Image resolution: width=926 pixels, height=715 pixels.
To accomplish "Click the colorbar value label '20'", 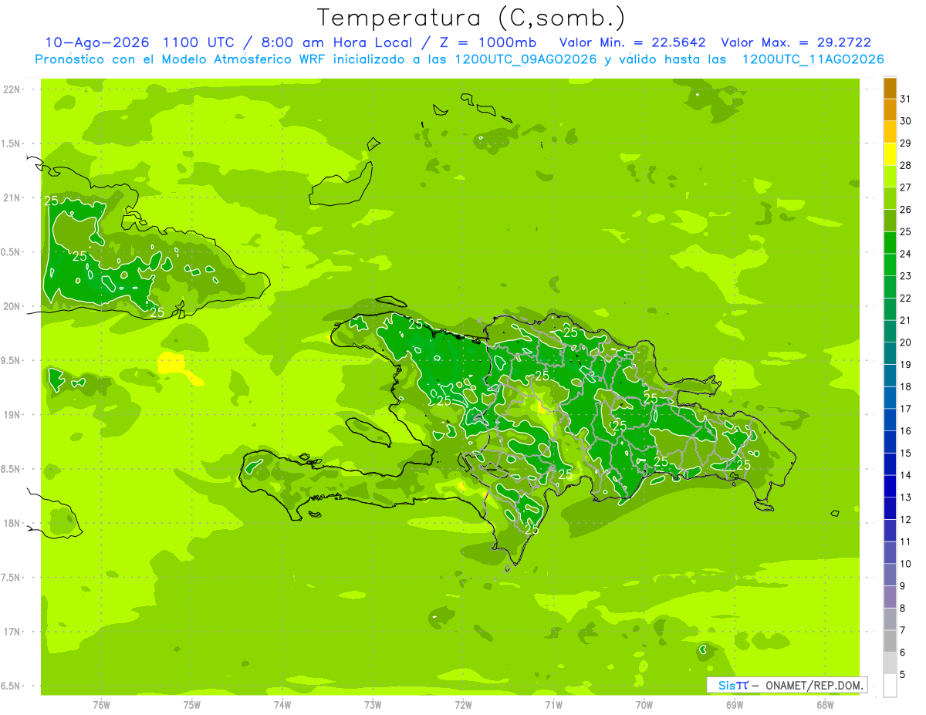I will (906, 342).
